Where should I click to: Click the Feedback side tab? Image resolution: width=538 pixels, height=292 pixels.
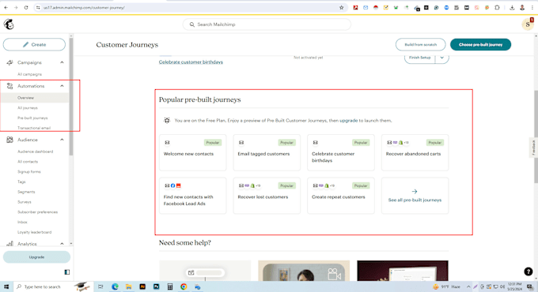click(x=533, y=148)
